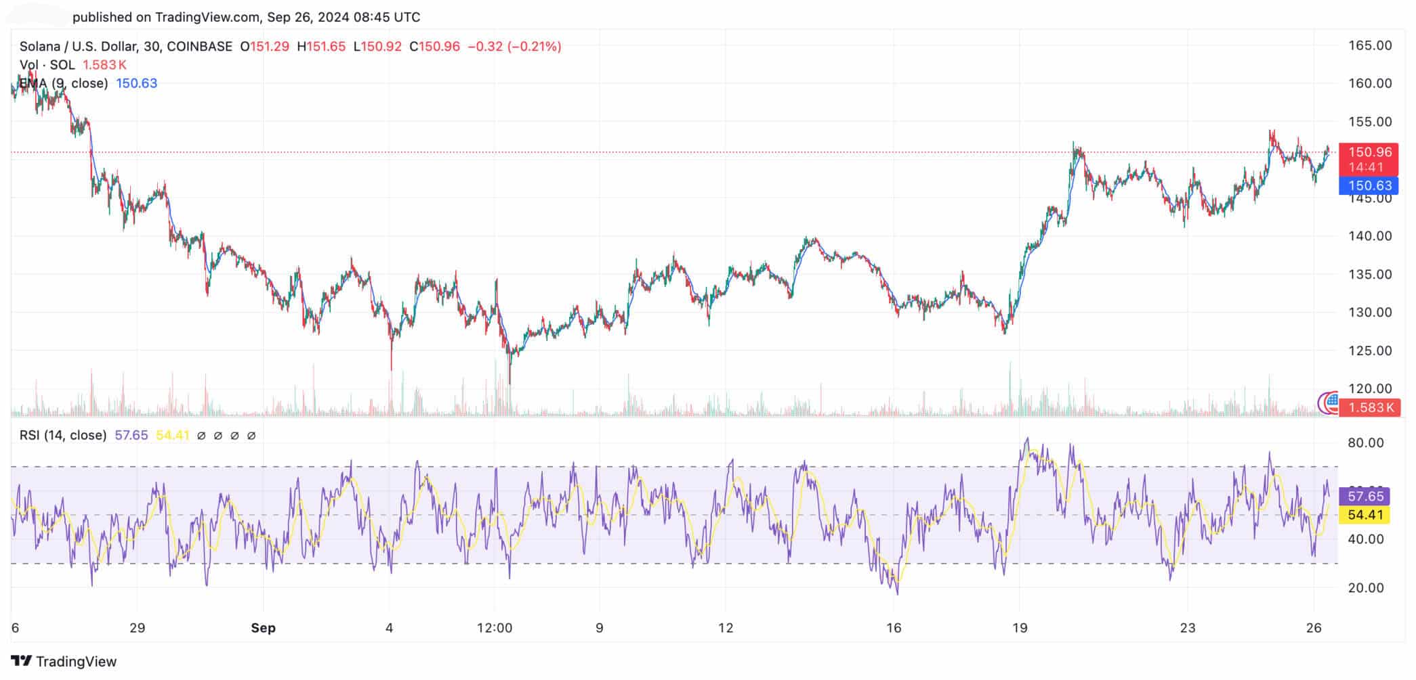Image resolution: width=1416 pixels, height=680 pixels.
Task: Click the 165.00 price axis label
Action: point(1370,45)
